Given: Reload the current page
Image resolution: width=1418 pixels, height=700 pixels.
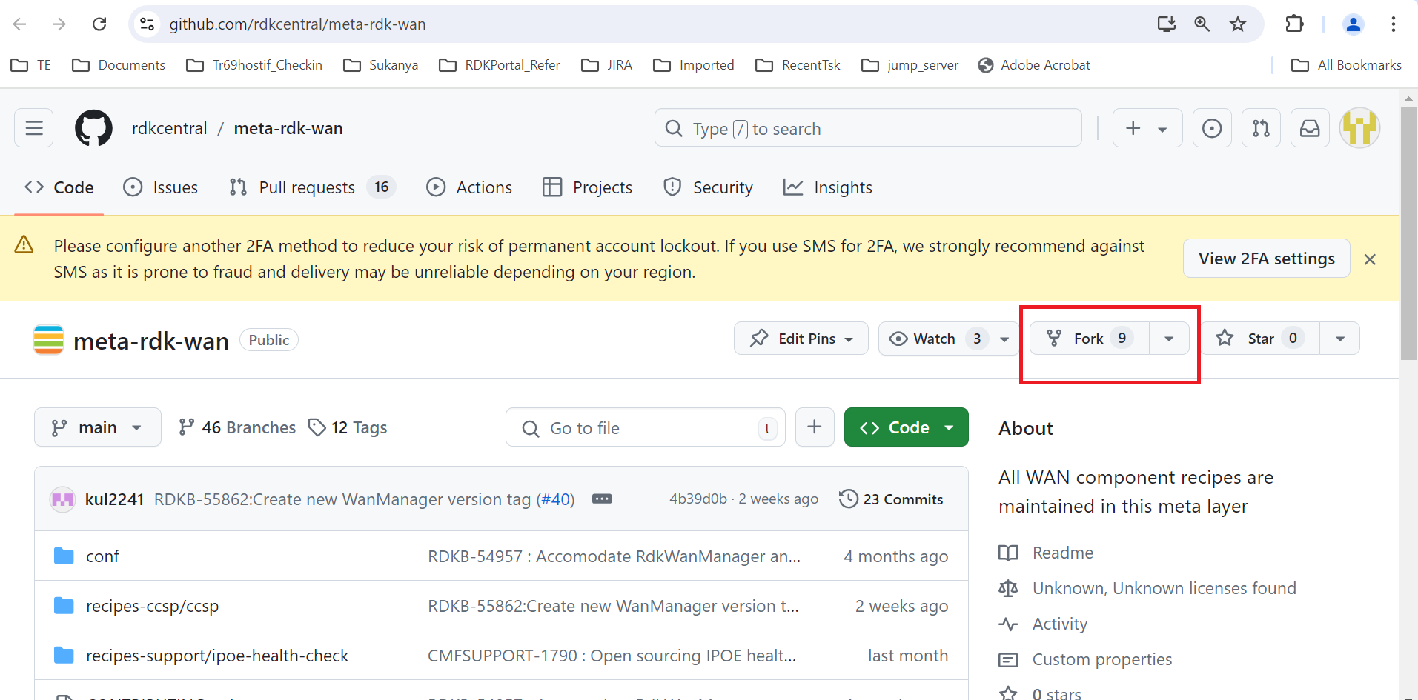Looking at the screenshot, I should tap(99, 24).
